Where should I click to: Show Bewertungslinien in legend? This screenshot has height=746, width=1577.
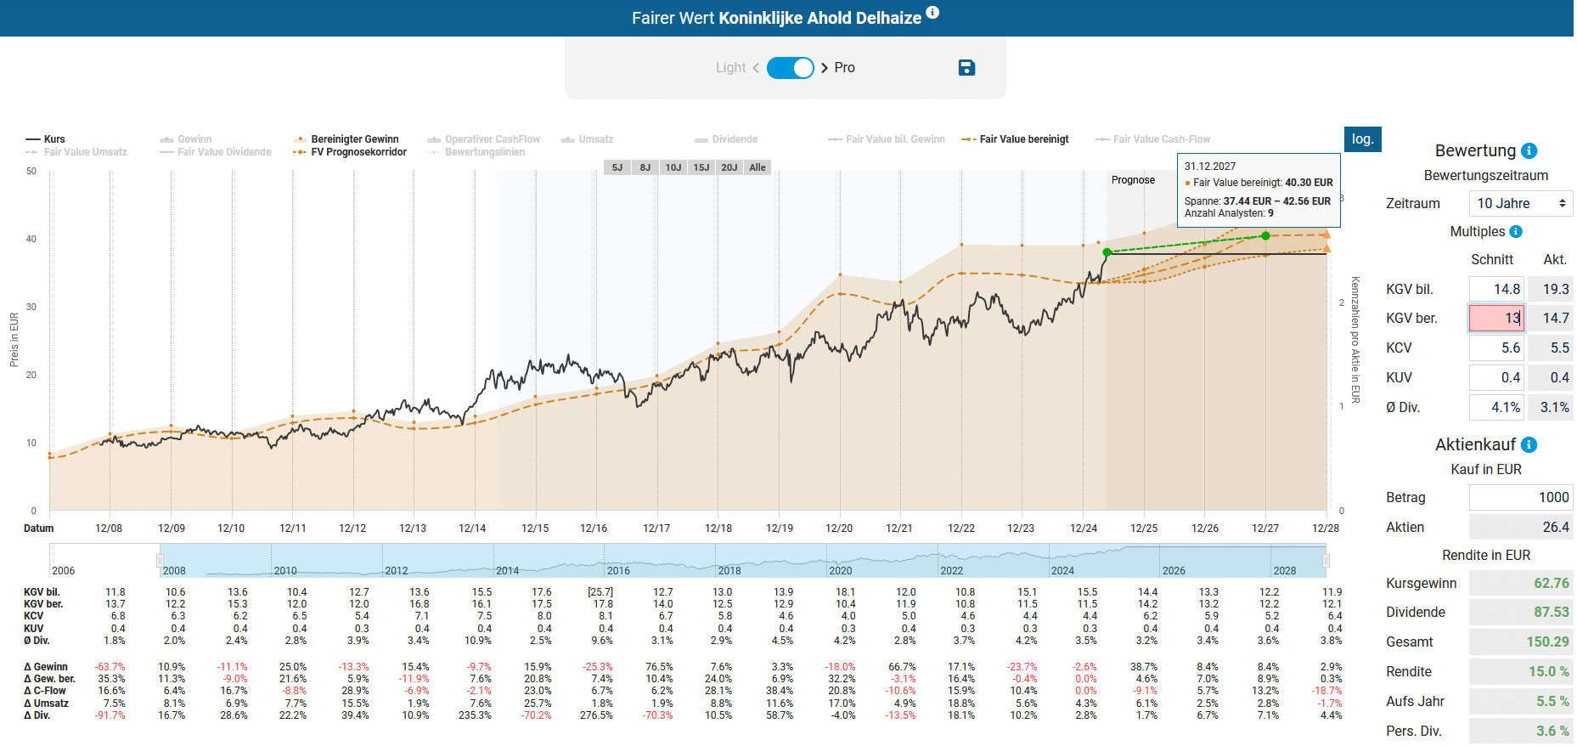(476, 152)
